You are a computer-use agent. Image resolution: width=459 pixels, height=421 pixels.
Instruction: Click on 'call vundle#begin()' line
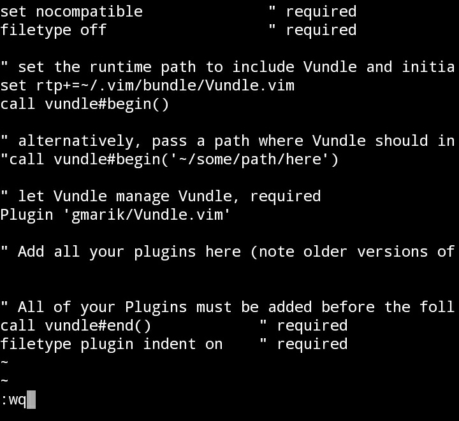pyautogui.click(x=85, y=104)
